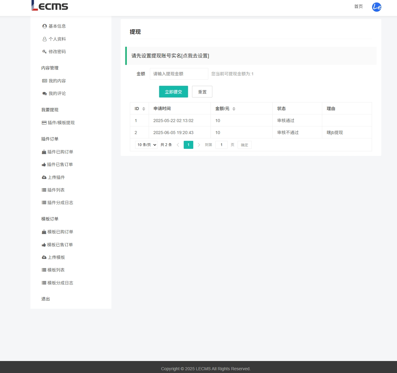Open 修改密码 menu item
The height and width of the screenshot is (373, 397).
(57, 52)
